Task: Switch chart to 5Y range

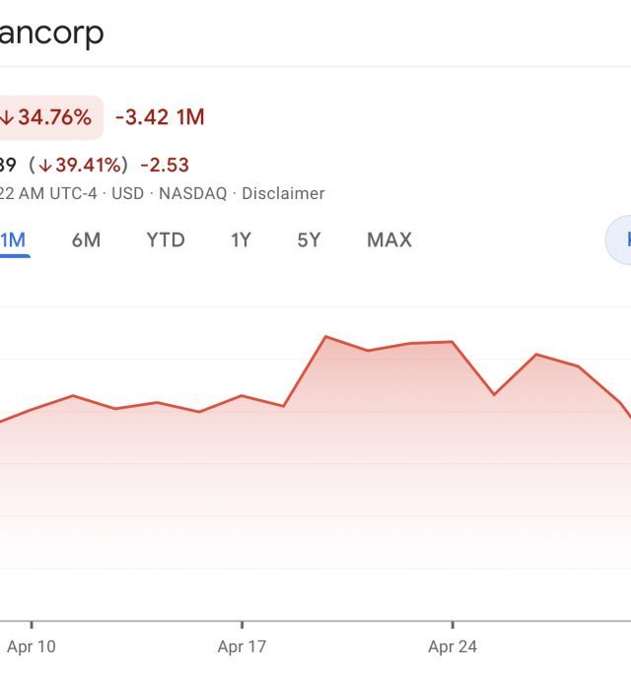Action: pyautogui.click(x=309, y=239)
